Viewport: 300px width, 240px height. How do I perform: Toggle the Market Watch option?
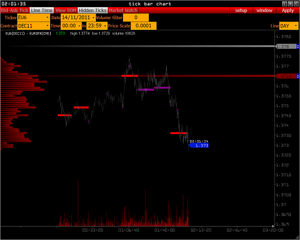click(x=123, y=11)
